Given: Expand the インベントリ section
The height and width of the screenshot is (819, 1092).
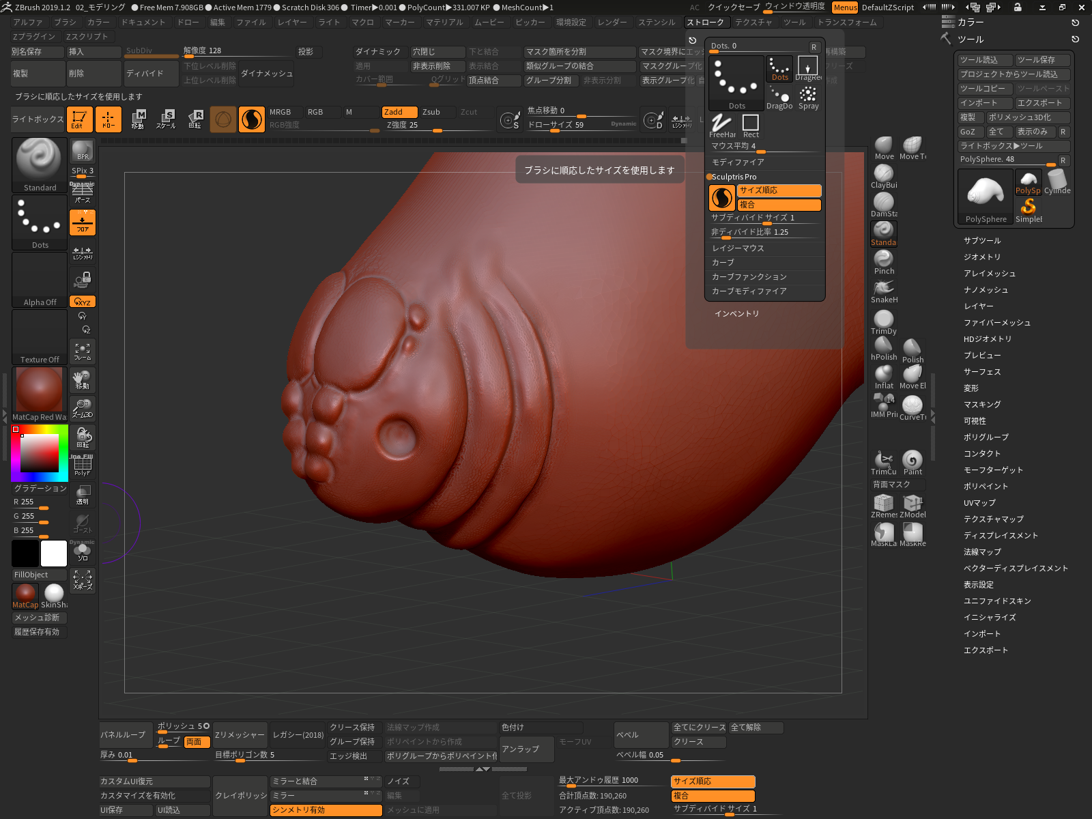Looking at the screenshot, I should (736, 314).
